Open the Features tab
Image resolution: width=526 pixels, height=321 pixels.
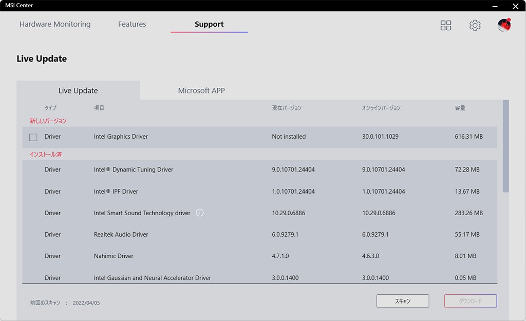click(132, 24)
